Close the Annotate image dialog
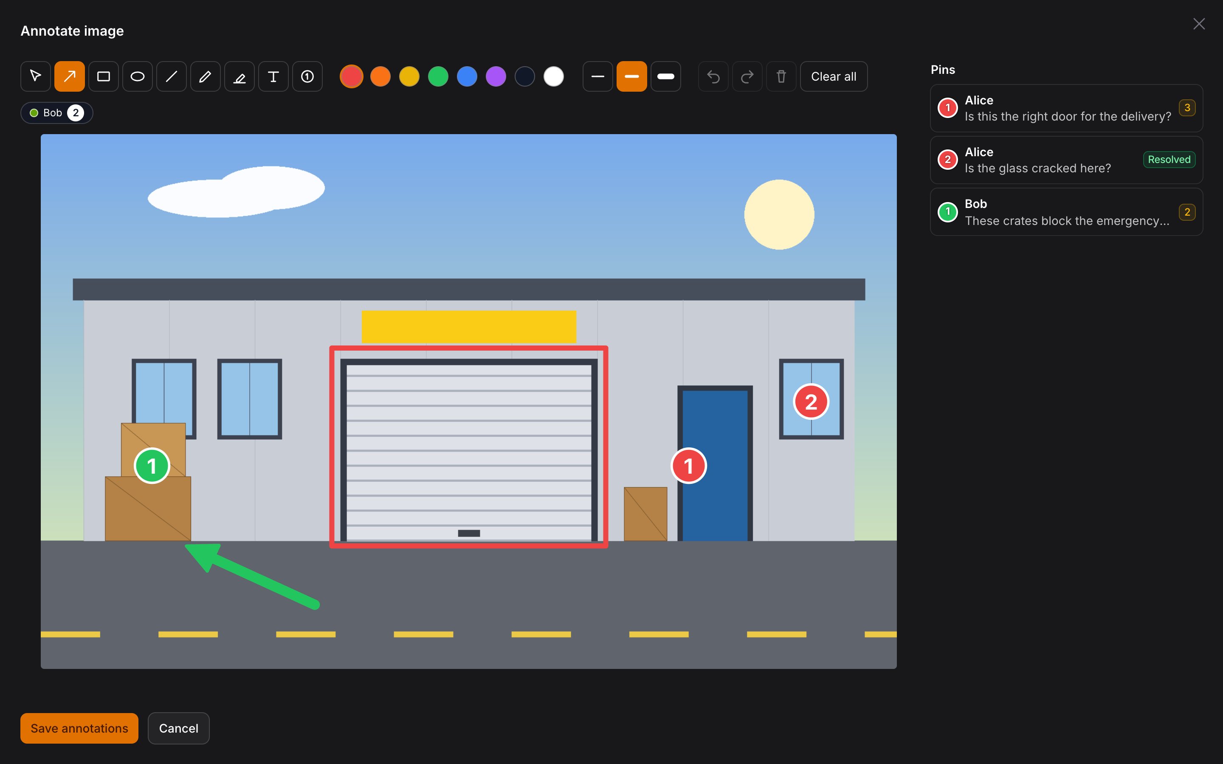The width and height of the screenshot is (1223, 764). pyautogui.click(x=1199, y=24)
